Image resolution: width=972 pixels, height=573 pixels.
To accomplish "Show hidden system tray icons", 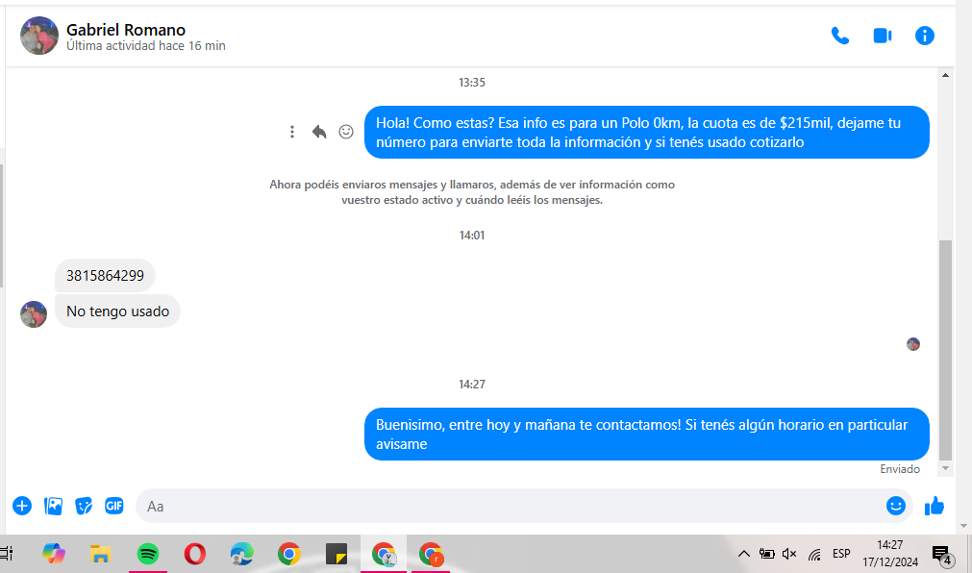I will pos(743,554).
